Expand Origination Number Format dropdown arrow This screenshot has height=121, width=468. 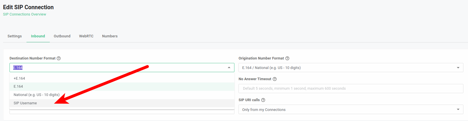458,68
